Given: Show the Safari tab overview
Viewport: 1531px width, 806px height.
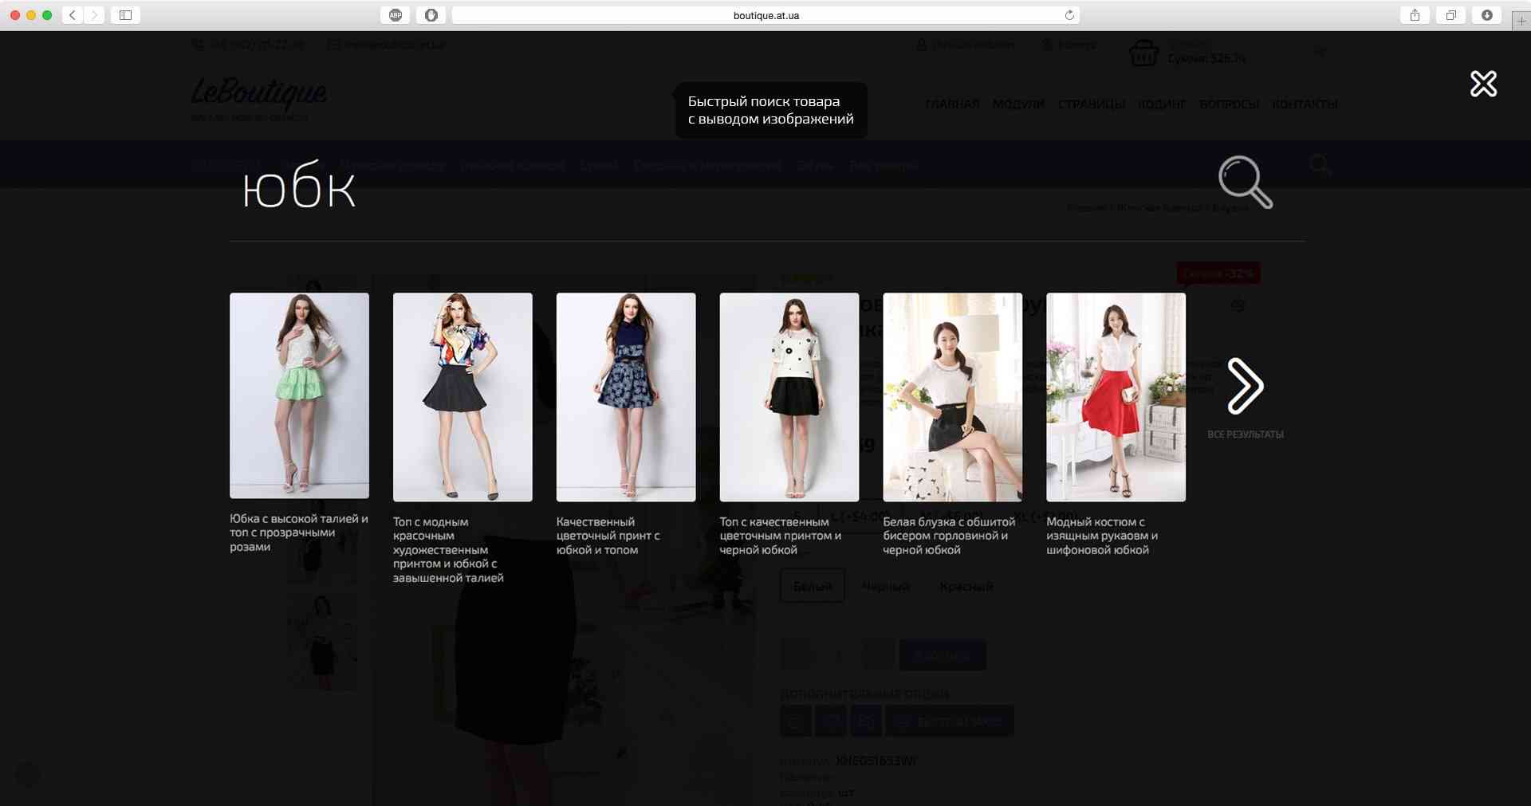Looking at the screenshot, I should coord(1450,15).
